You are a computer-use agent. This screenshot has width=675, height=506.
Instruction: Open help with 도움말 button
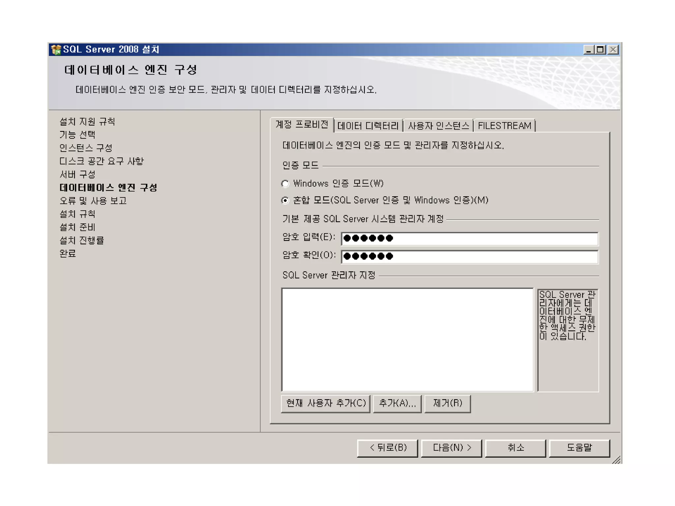(x=579, y=448)
